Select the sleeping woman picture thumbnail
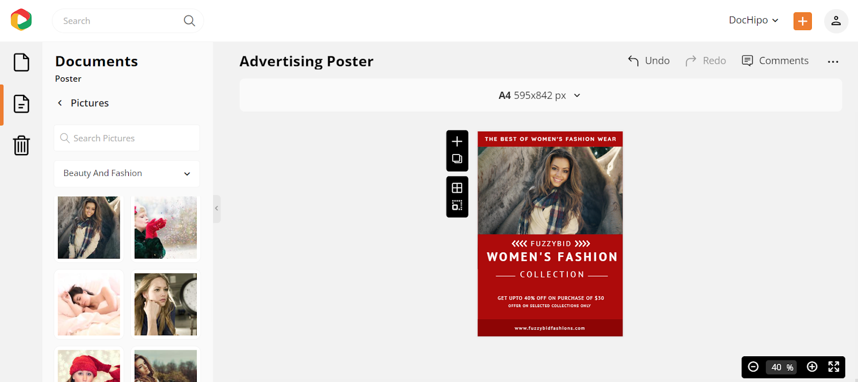 pyautogui.click(x=89, y=304)
